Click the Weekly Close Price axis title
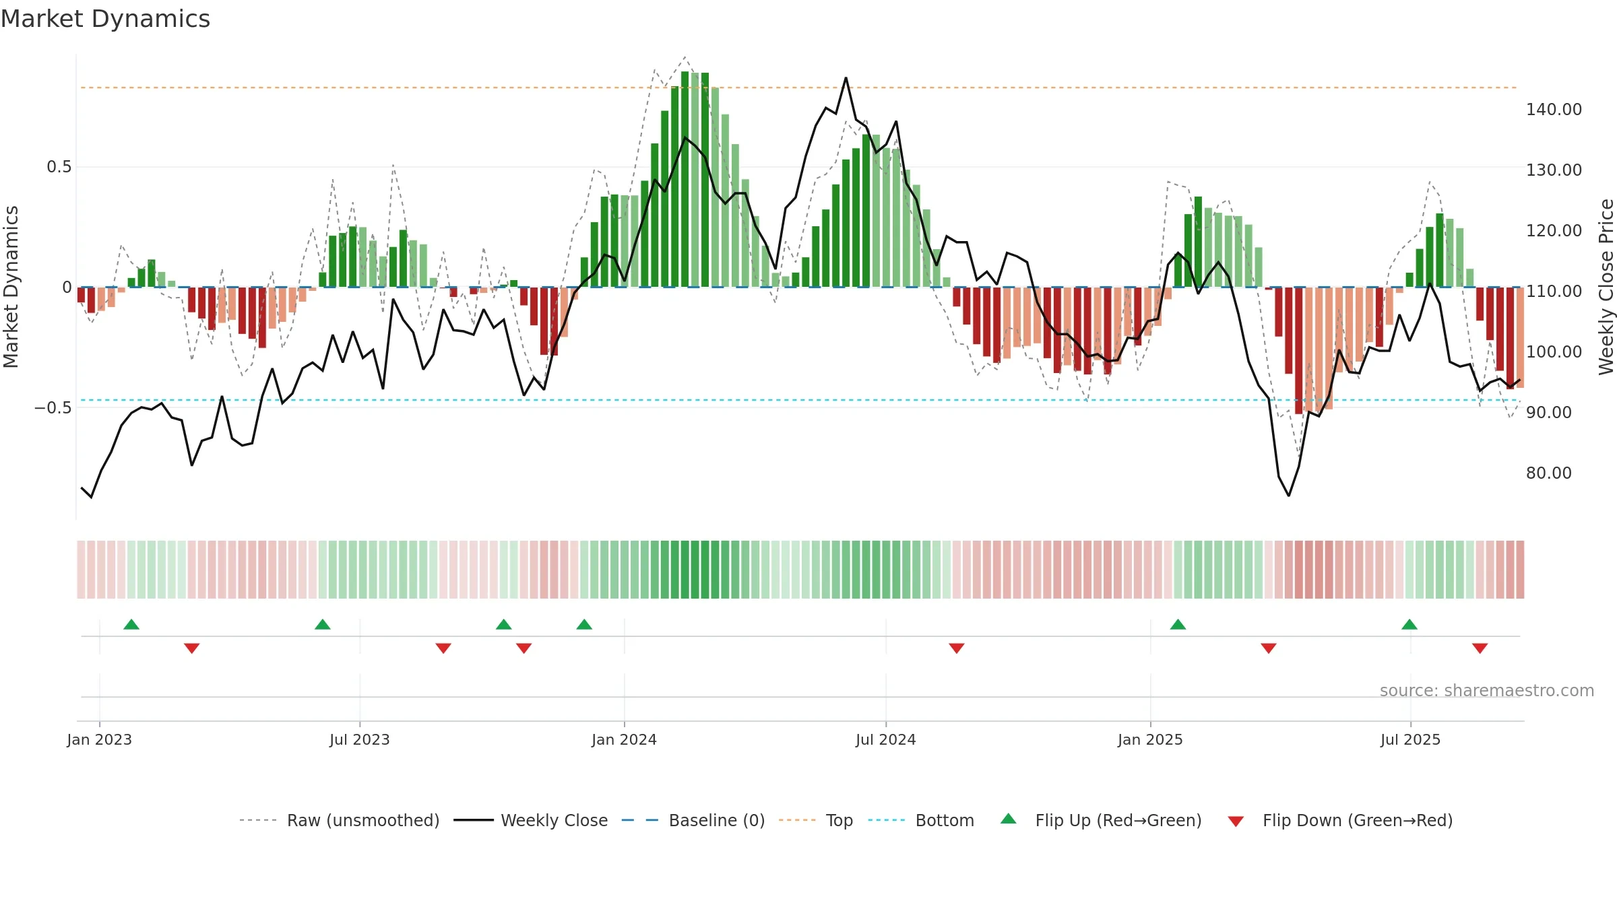The image size is (1617, 909). click(x=1606, y=287)
